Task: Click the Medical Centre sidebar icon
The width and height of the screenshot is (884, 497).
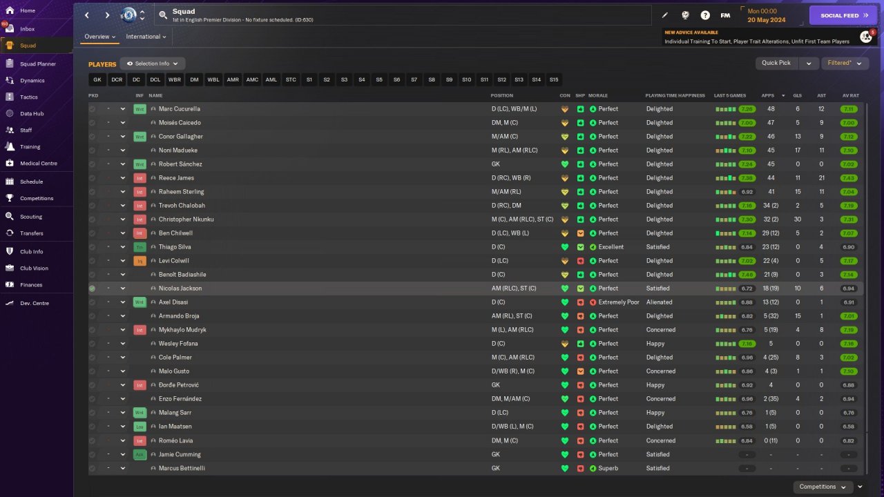Action: [10, 163]
